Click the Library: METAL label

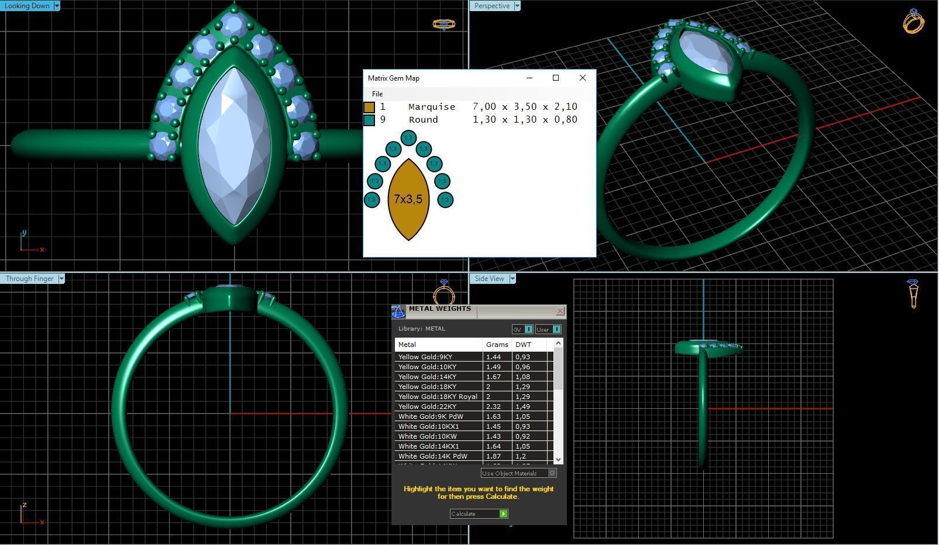421,329
